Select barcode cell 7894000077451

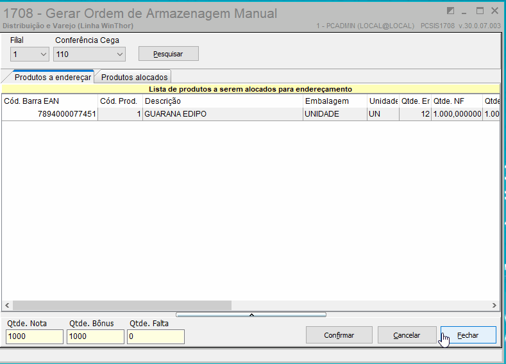49,114
